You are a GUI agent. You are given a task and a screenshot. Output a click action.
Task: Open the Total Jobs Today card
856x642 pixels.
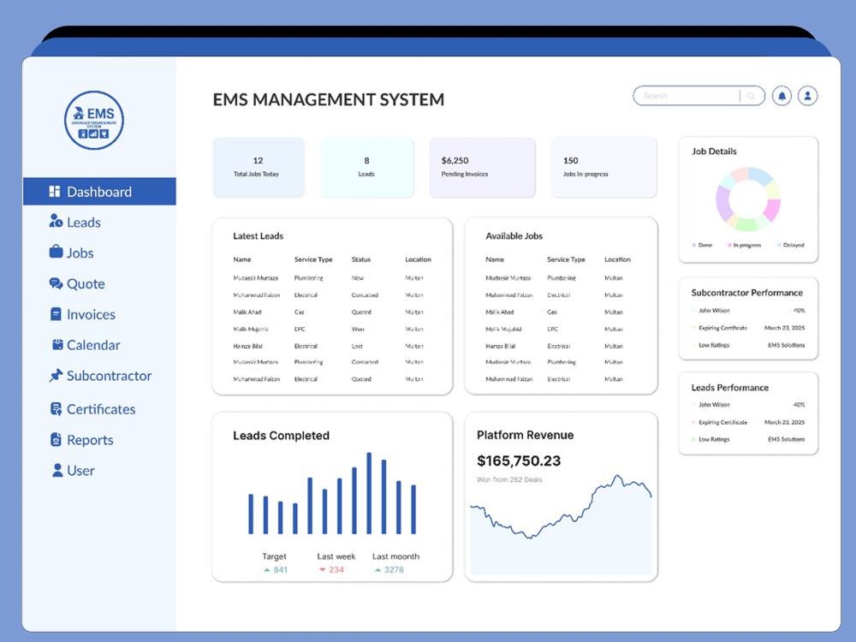click(x=259, y=168)
